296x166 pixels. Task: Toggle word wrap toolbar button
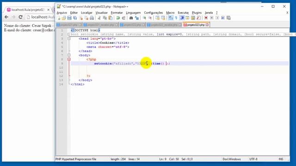(x=171, y=18)
